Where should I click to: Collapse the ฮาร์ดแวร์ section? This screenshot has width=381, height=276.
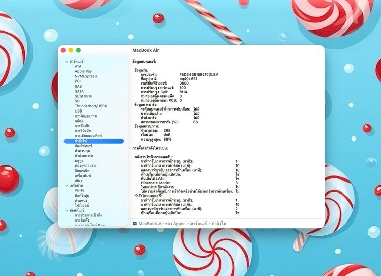click(x=66, y=61)
